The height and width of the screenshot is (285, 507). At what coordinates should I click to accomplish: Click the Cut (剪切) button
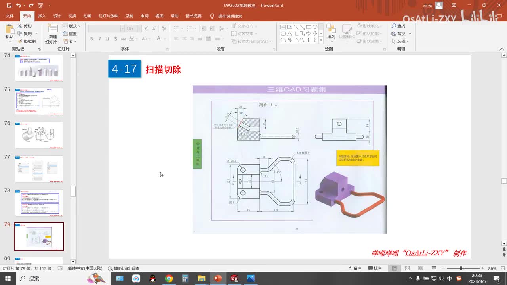[25, 26]
